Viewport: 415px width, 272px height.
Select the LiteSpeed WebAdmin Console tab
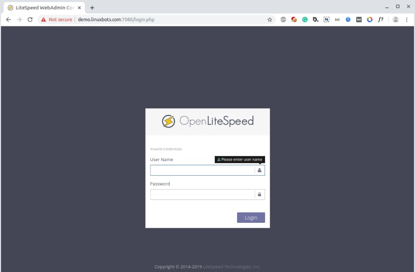[x=41, y=7]
